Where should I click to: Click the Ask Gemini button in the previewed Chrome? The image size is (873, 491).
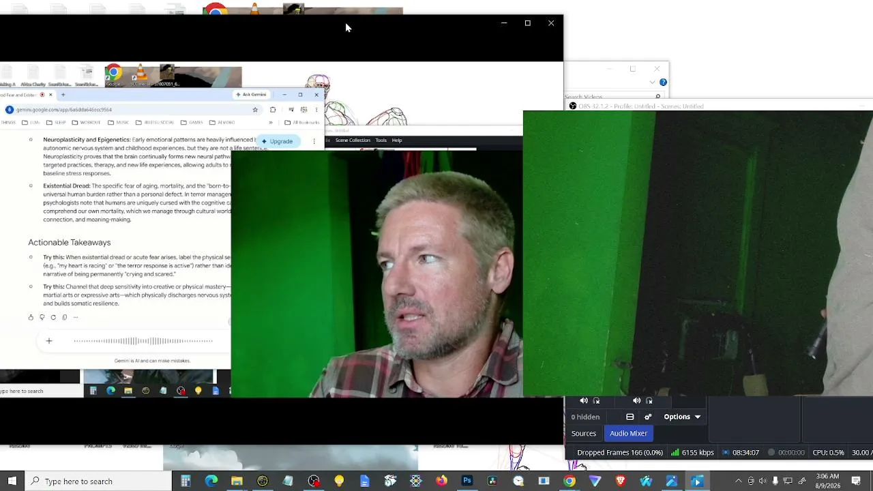coord(251,94)
